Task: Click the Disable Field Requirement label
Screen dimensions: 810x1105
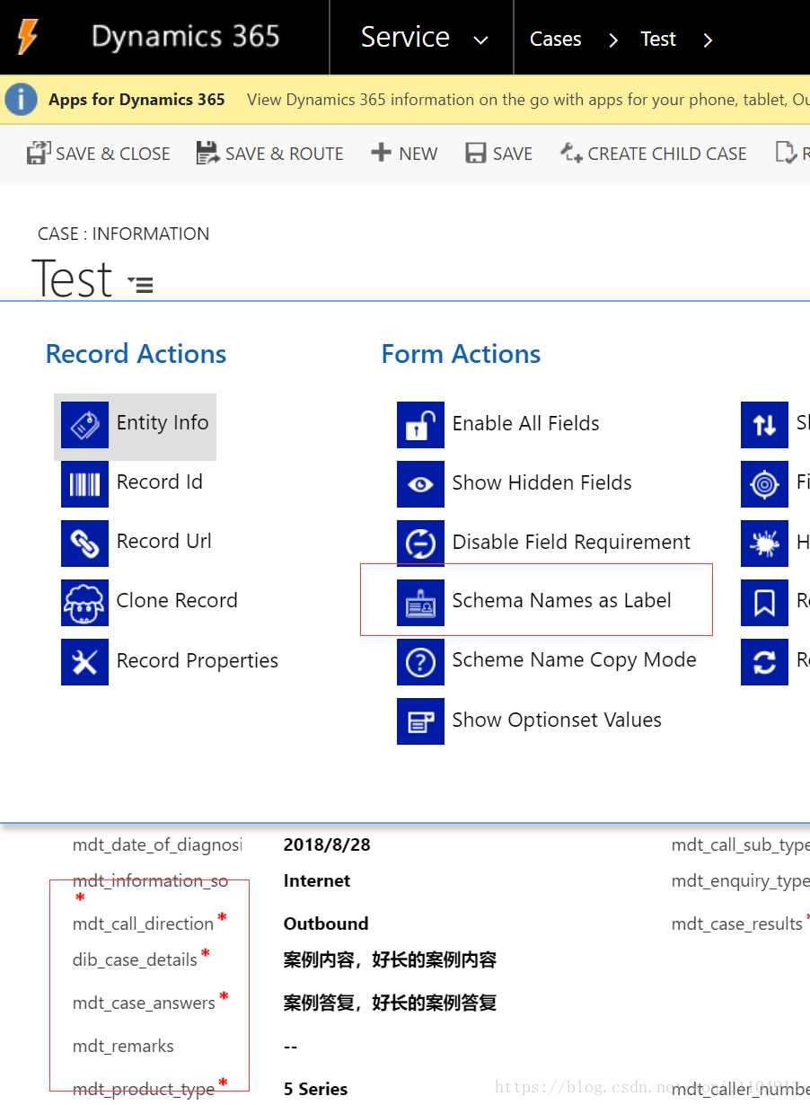Action: [x=571, y=542]
